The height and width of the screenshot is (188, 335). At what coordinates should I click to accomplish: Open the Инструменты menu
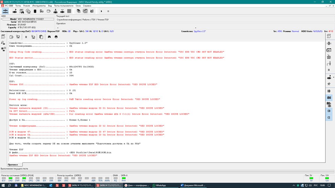click(39, 6)
